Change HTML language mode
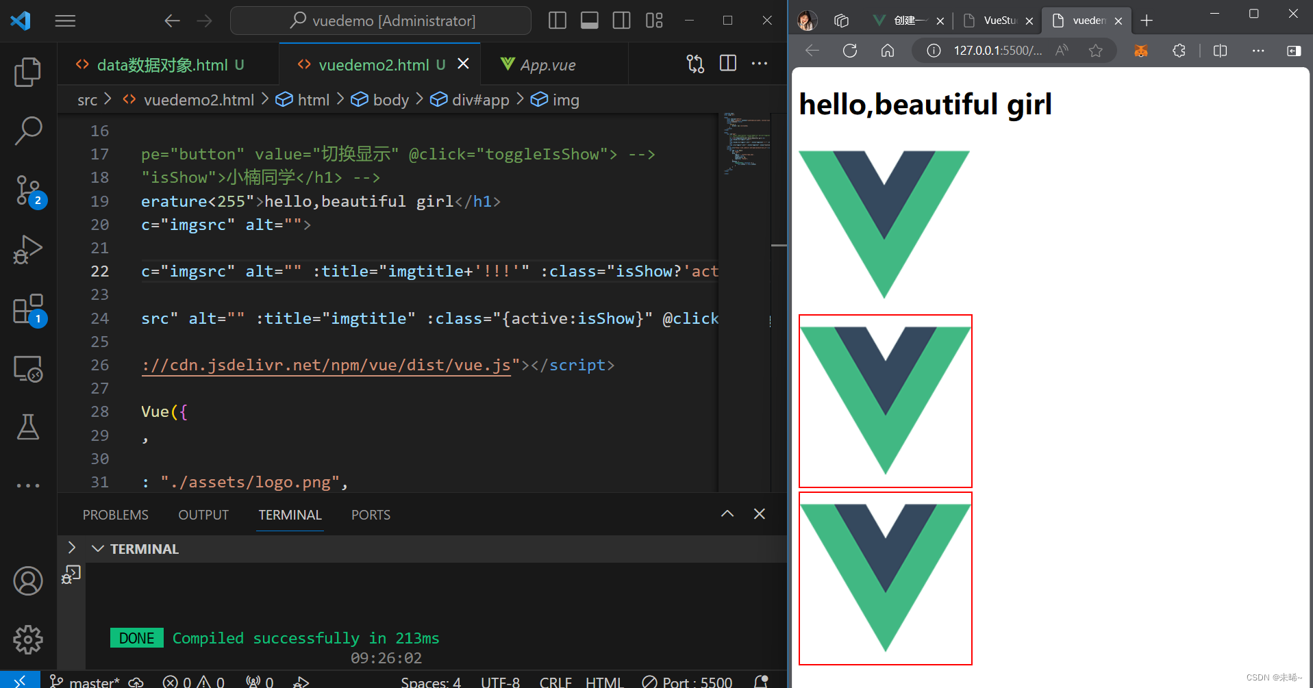The image size is (1313, 688). [604, 682]
